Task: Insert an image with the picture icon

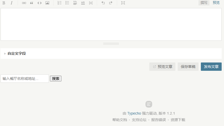Action: click(x=47, y=3)
